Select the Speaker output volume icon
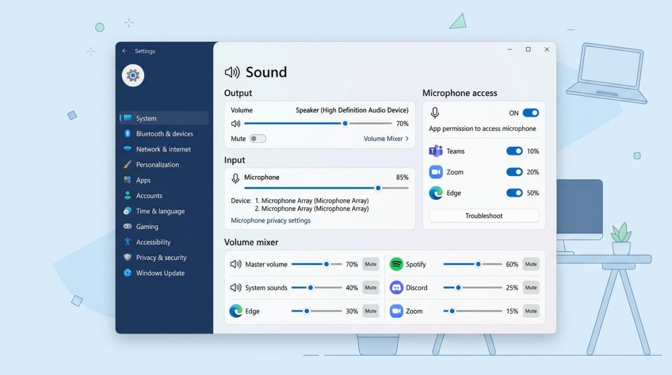The height and width of the screenshot is (375, 672). (236, 123)
